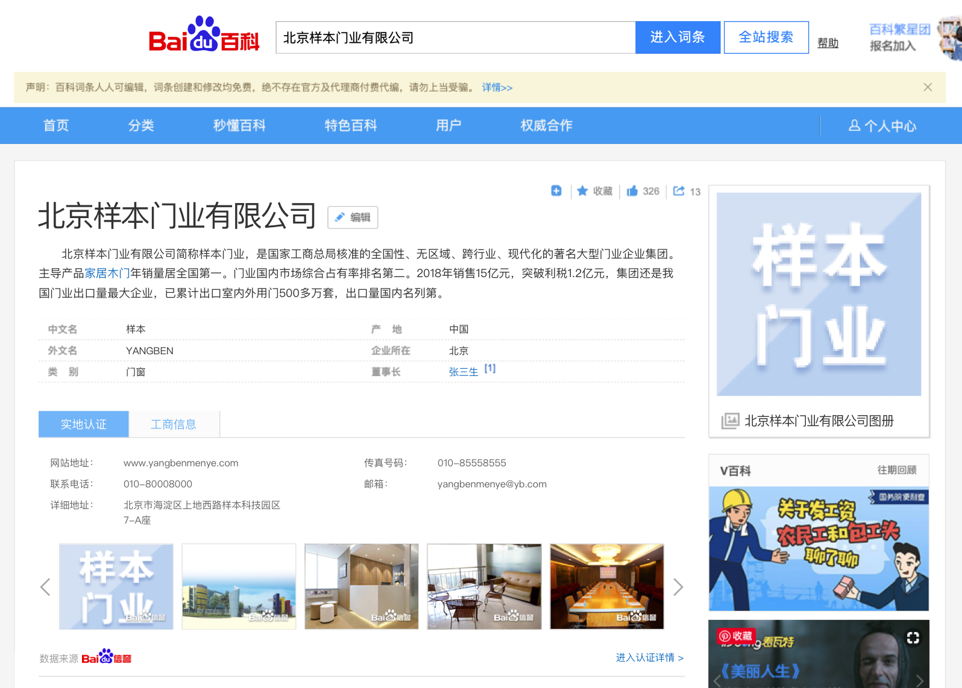Click the phone number 010-80008000
The width and height of the screenshot is (962, 688).
point(158,484)
